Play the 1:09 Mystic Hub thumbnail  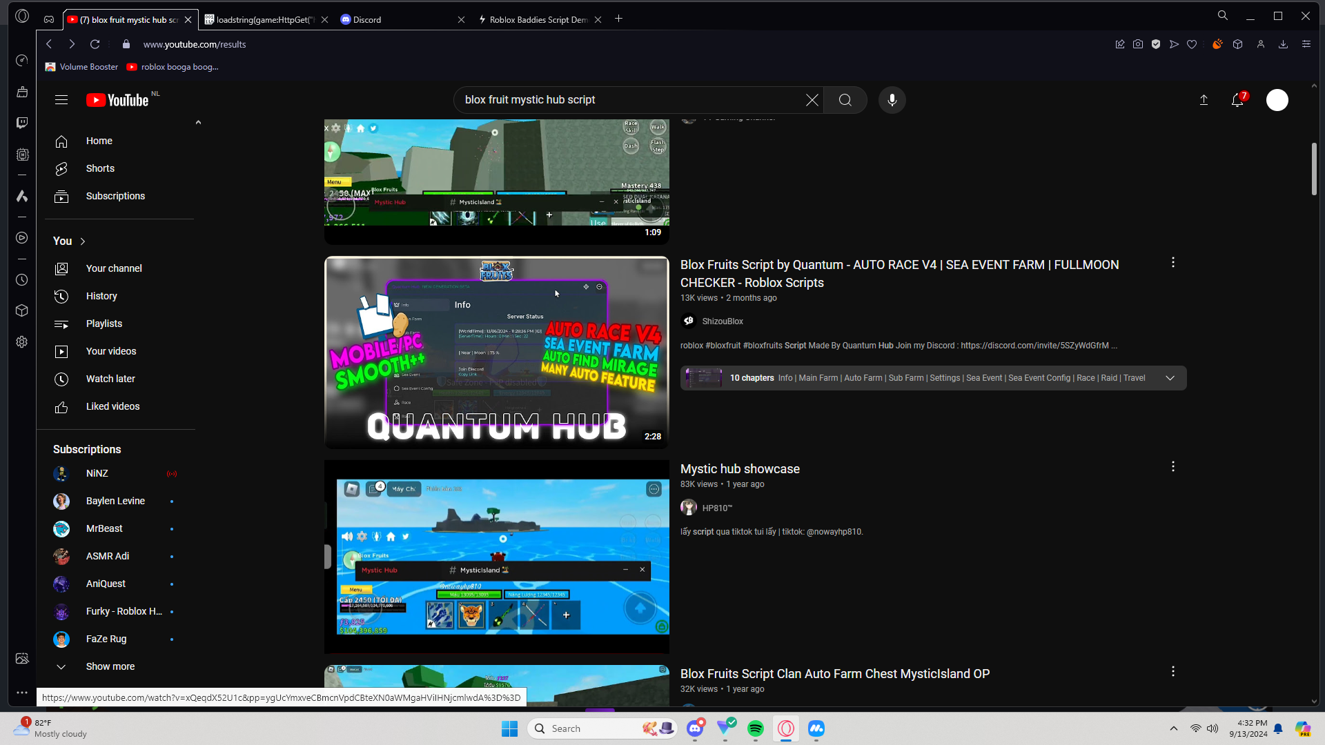tap(497, 181)
